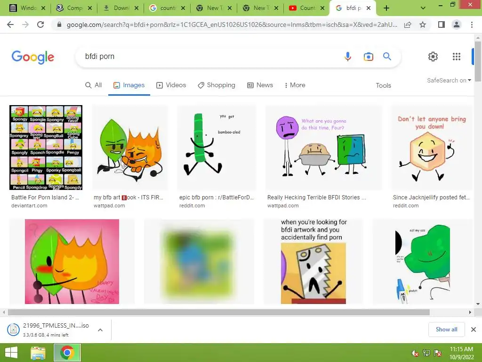Switch to the All results tab

[x=93, y=85]
